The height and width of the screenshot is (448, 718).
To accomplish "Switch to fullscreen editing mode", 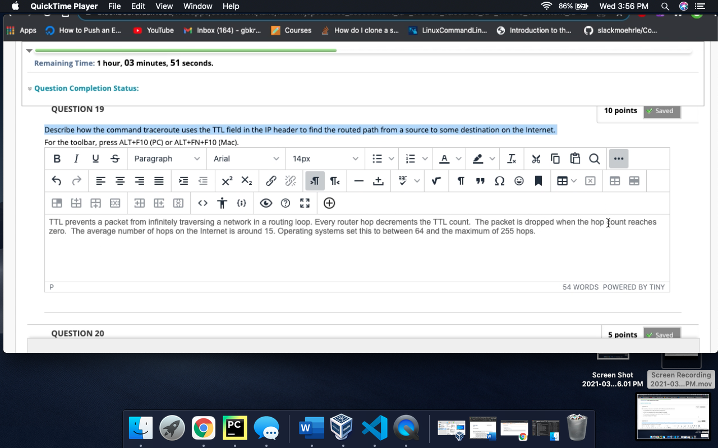I will 305,203.
